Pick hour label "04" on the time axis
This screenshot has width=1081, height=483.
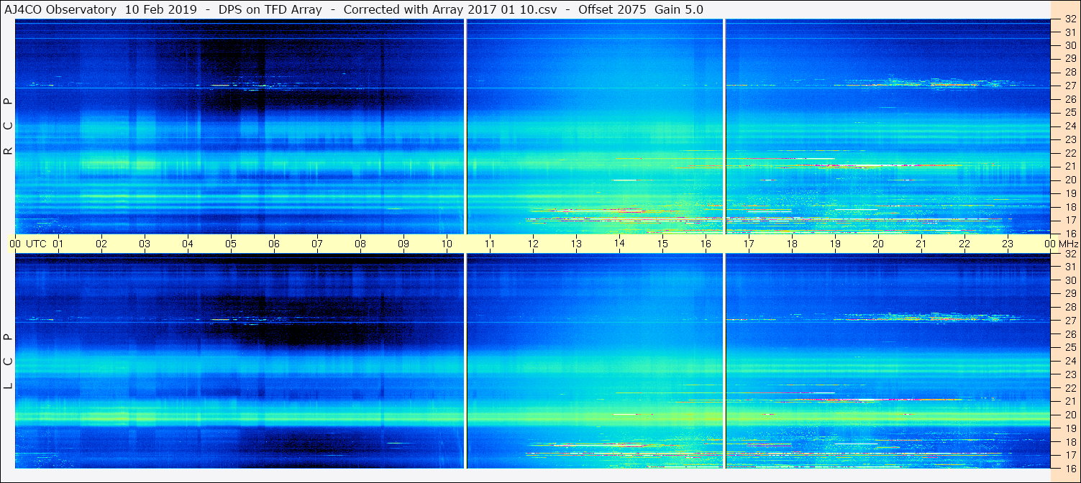tap(188, 244)
